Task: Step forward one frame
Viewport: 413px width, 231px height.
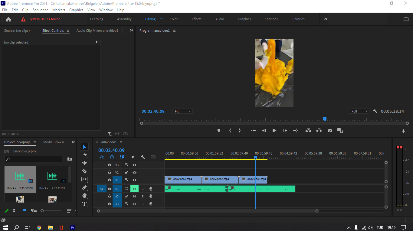Action: 285,131
